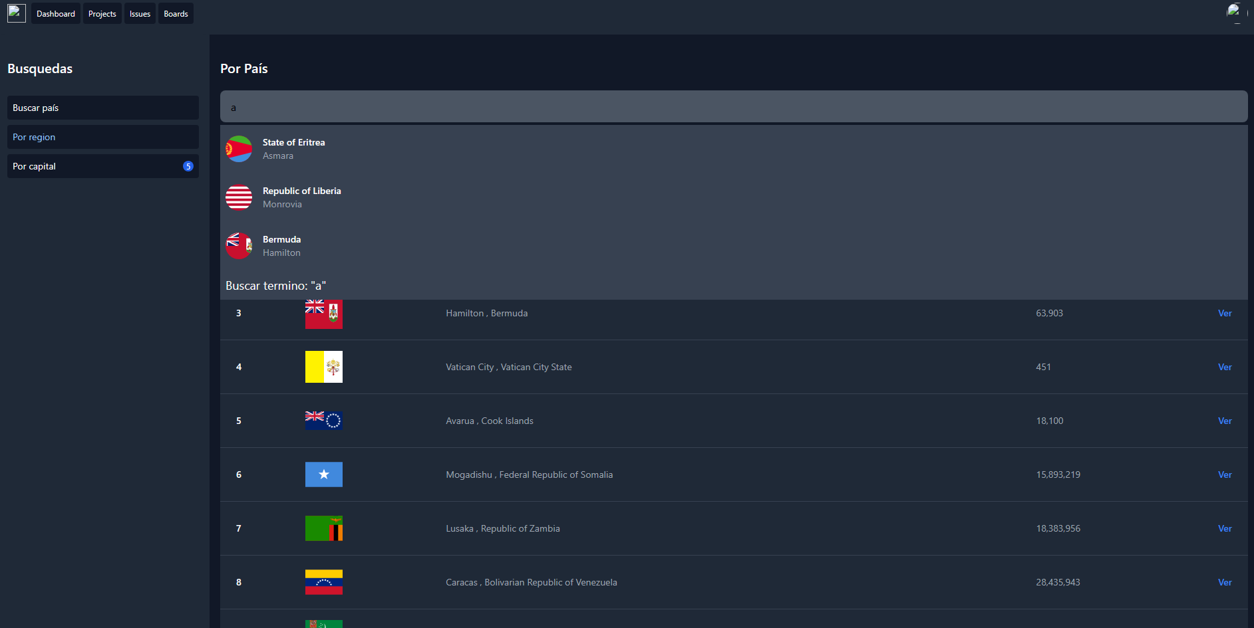Click population value 451
Image resolution: width=1254 pixels, height=628 pixels.
point(1044,367)
